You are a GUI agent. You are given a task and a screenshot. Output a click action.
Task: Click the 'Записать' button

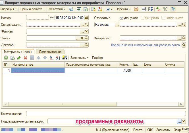click(163, 130)
